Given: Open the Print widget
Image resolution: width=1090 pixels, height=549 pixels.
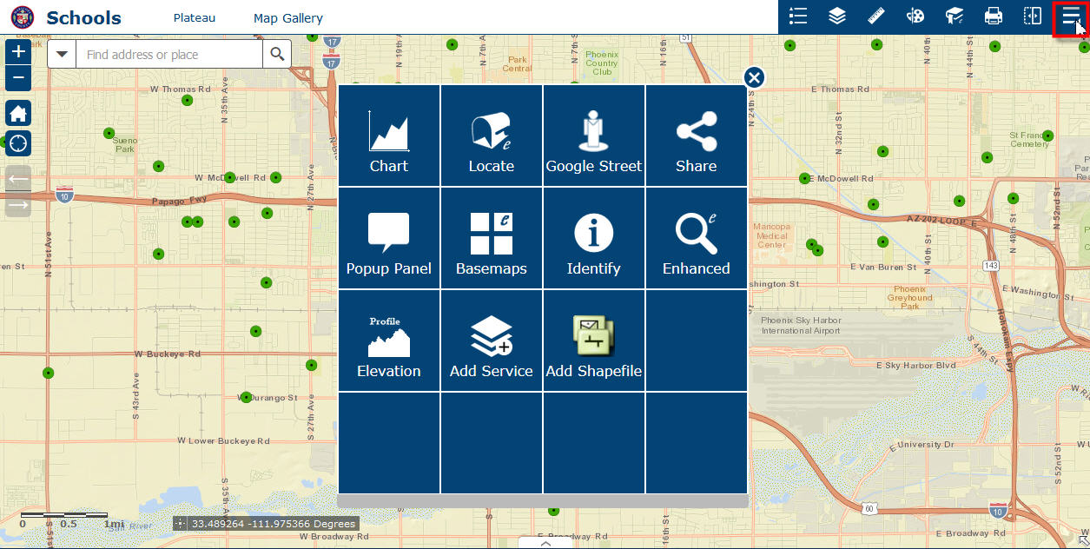Looking at the screenshot, I should (x=994, y=17).
